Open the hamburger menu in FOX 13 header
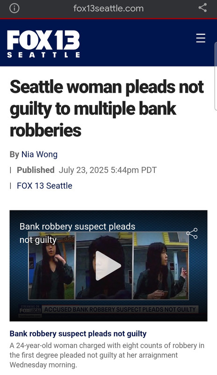The height and width of the screenshot is (375, 217). click(x=201, y=38)
